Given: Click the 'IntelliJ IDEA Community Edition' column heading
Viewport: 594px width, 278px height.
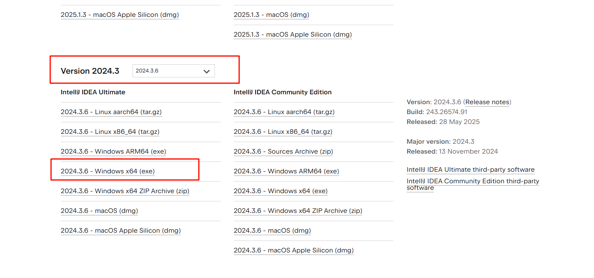Looking at the screenshot, I should tap(283, 92).
